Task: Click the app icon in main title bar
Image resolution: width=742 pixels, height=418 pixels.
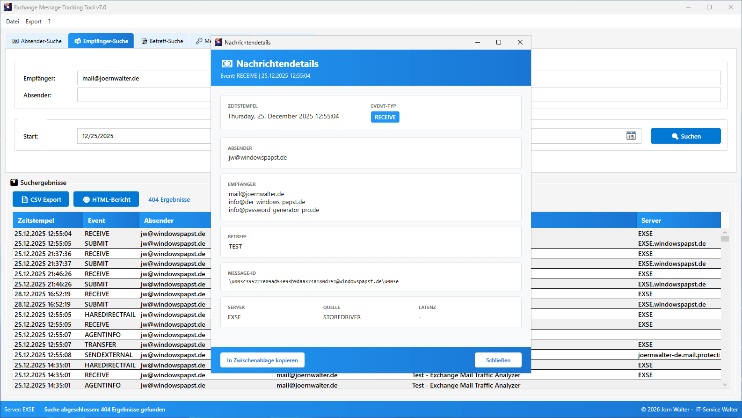Action: coord(7,7)
